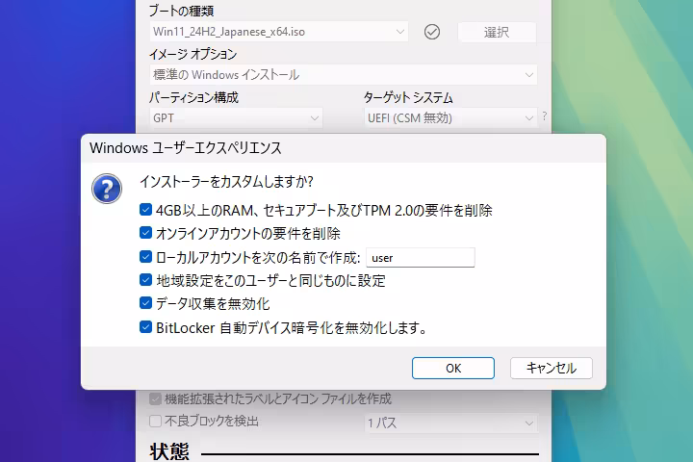The height and width of the screenshot is (462, 693).
Task: Open the ターゲット システム UEFI dropdown
Action: coord(449,117)
